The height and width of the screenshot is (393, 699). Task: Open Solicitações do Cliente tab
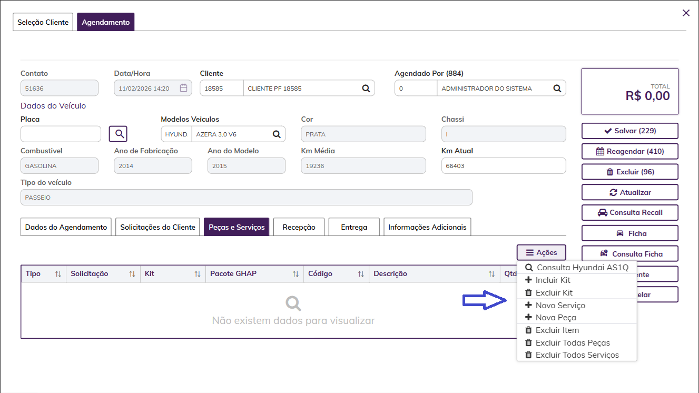coord(157,227)
